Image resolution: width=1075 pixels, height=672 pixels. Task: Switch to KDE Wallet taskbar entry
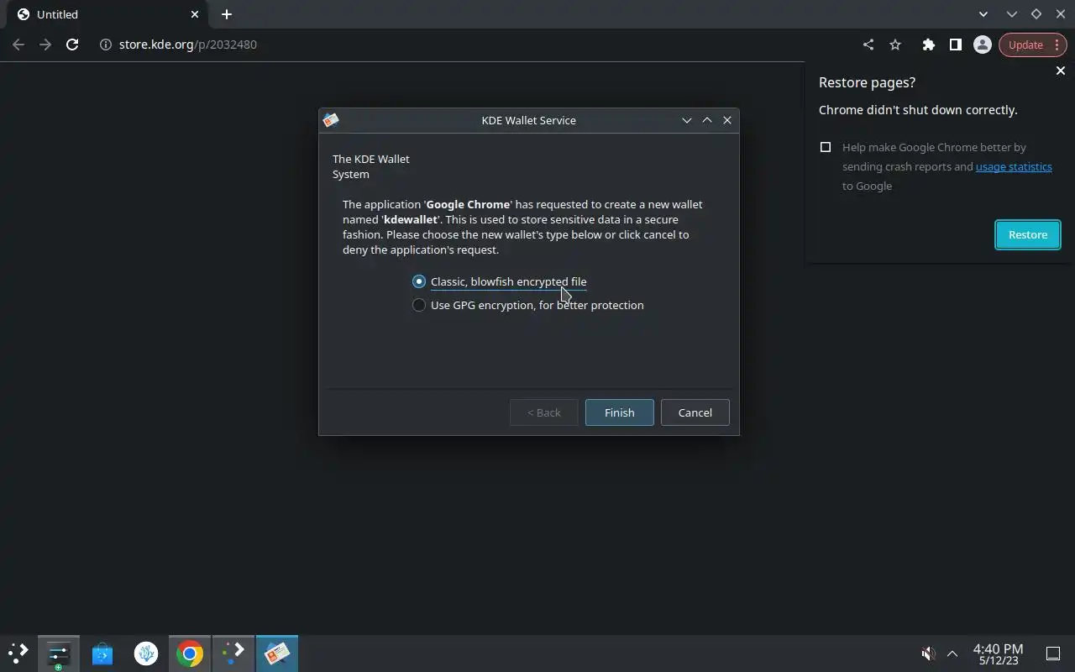point(277,654)
